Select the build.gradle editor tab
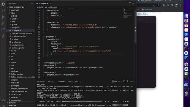 [x=44, y=3]
